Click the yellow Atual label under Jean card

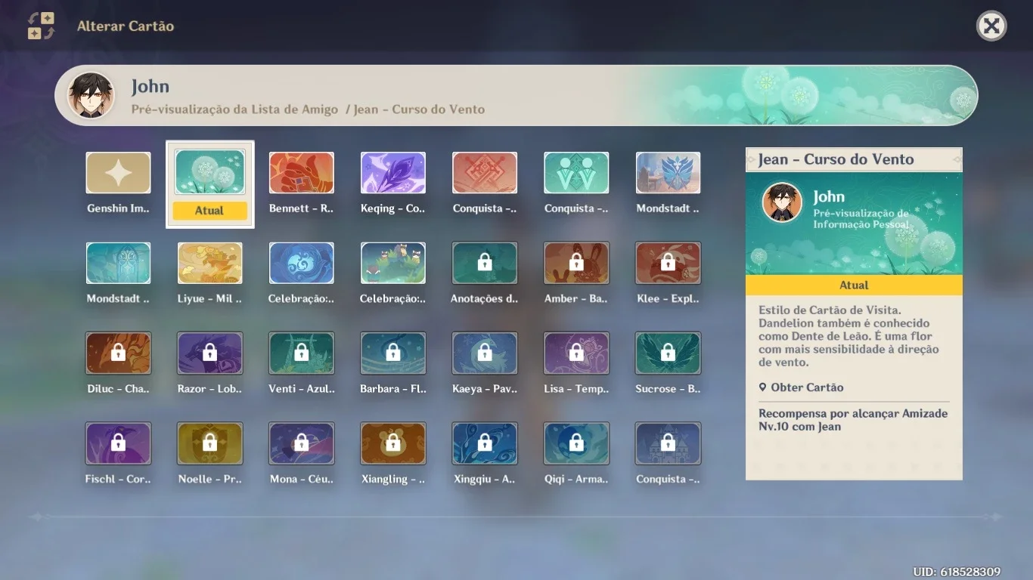[210, 211]
